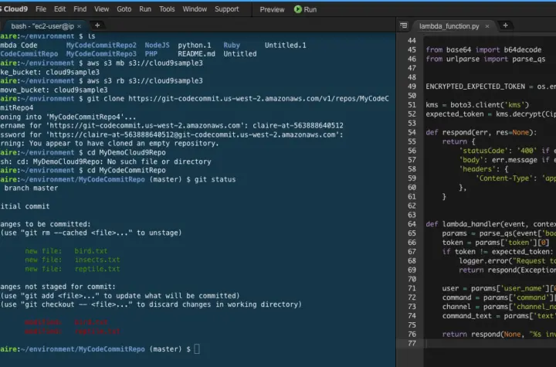Select the bash ec2-user terminal tab

tap(42, 26)
